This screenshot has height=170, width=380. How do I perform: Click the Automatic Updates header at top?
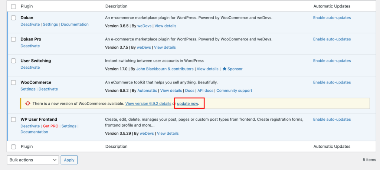pos(332,6)
